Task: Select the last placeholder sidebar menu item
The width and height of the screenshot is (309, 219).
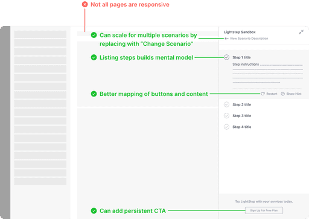Action: pyautogui.click(x=40, y=182)
